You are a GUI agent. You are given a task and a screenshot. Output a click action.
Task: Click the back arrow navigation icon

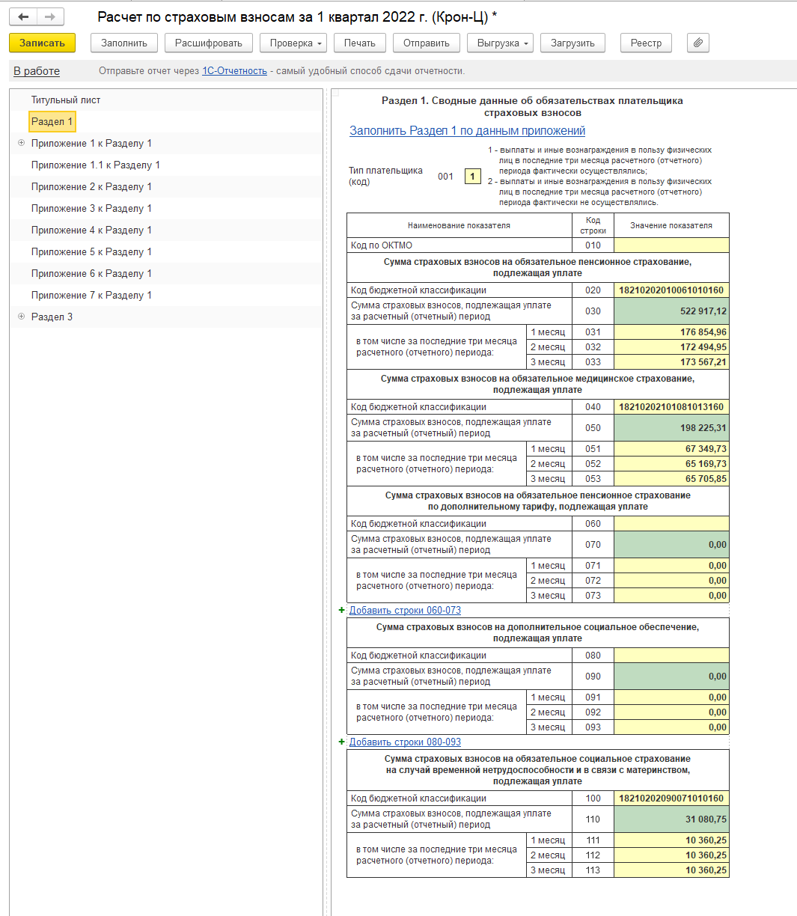tap(23, 16)
